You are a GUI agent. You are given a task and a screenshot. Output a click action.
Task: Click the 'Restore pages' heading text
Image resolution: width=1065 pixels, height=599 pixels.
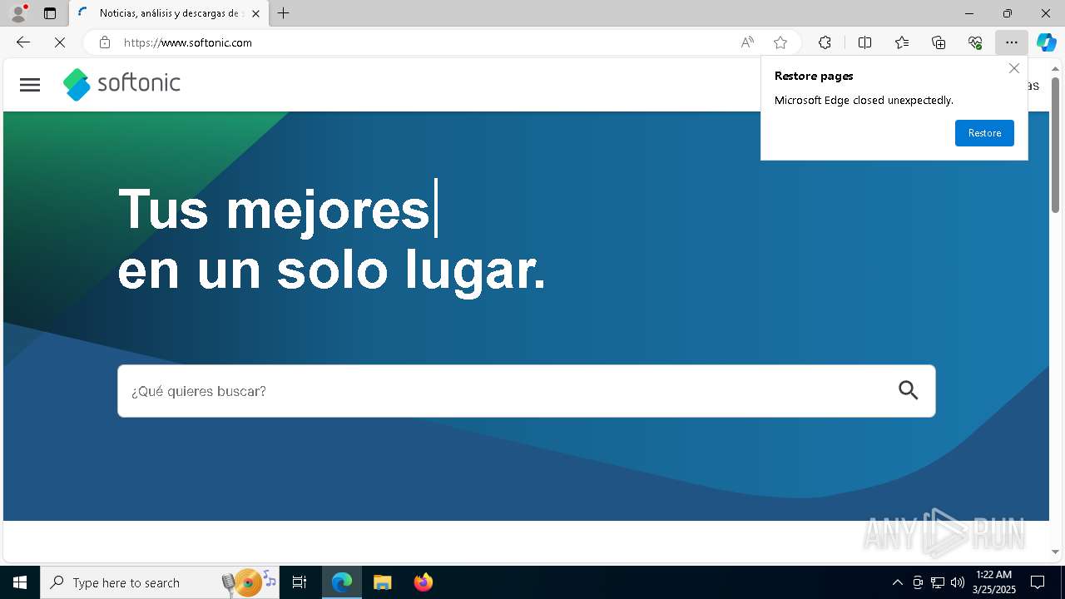pos(814,76)
